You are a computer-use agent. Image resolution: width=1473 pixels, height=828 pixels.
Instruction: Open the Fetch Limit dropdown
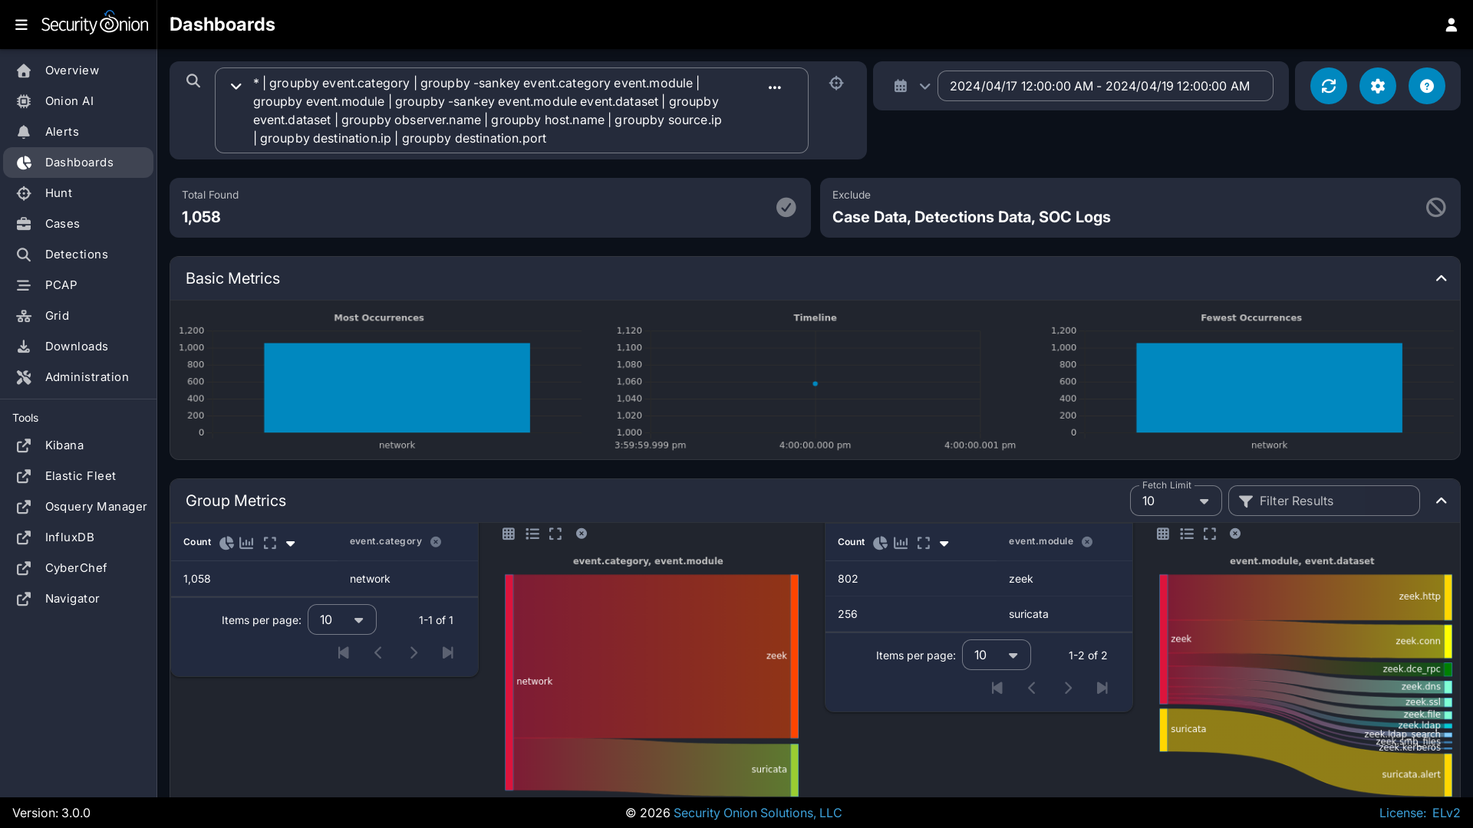(x=1175, y=501)
